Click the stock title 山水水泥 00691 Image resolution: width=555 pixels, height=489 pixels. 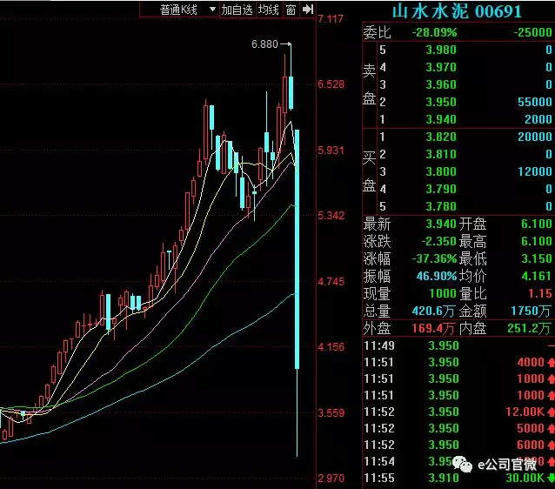457,11
